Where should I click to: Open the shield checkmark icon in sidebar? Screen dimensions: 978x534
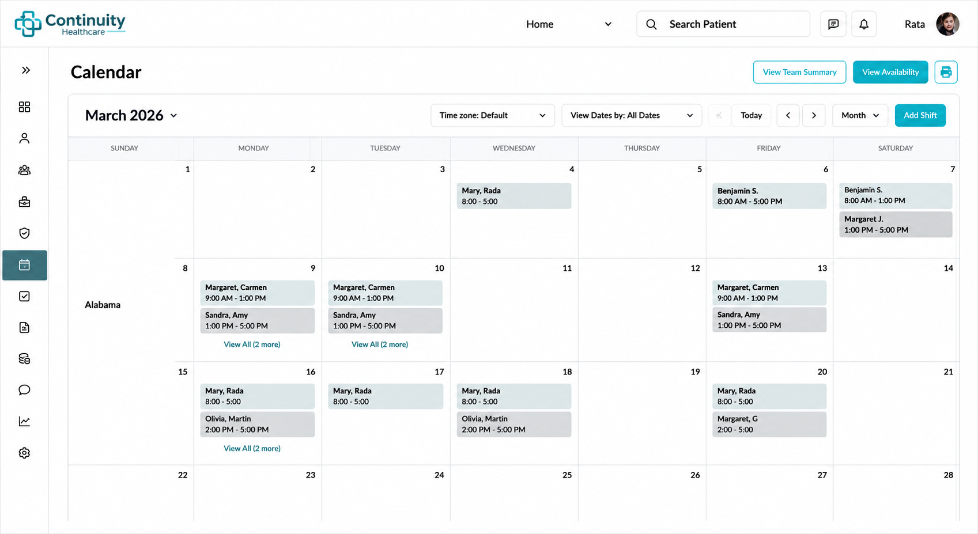[24, 233]
